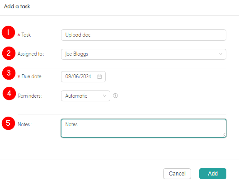Screen dimensions: 239x185
Task: Click the Task field label
Action: (x=26, y=35)
